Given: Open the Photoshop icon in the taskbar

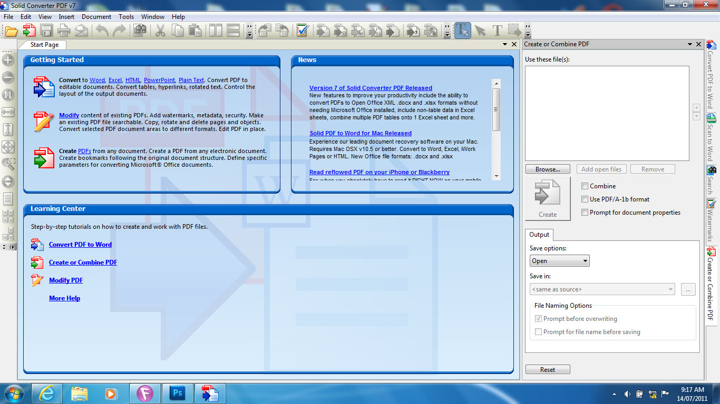Looking at the screenshot, I should click(x=177, y=393).
